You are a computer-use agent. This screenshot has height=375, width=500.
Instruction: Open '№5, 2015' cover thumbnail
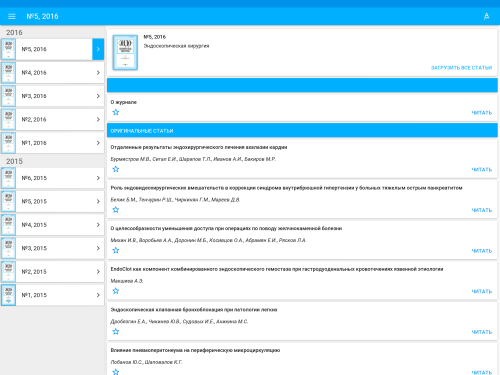(x=8, y=201)
